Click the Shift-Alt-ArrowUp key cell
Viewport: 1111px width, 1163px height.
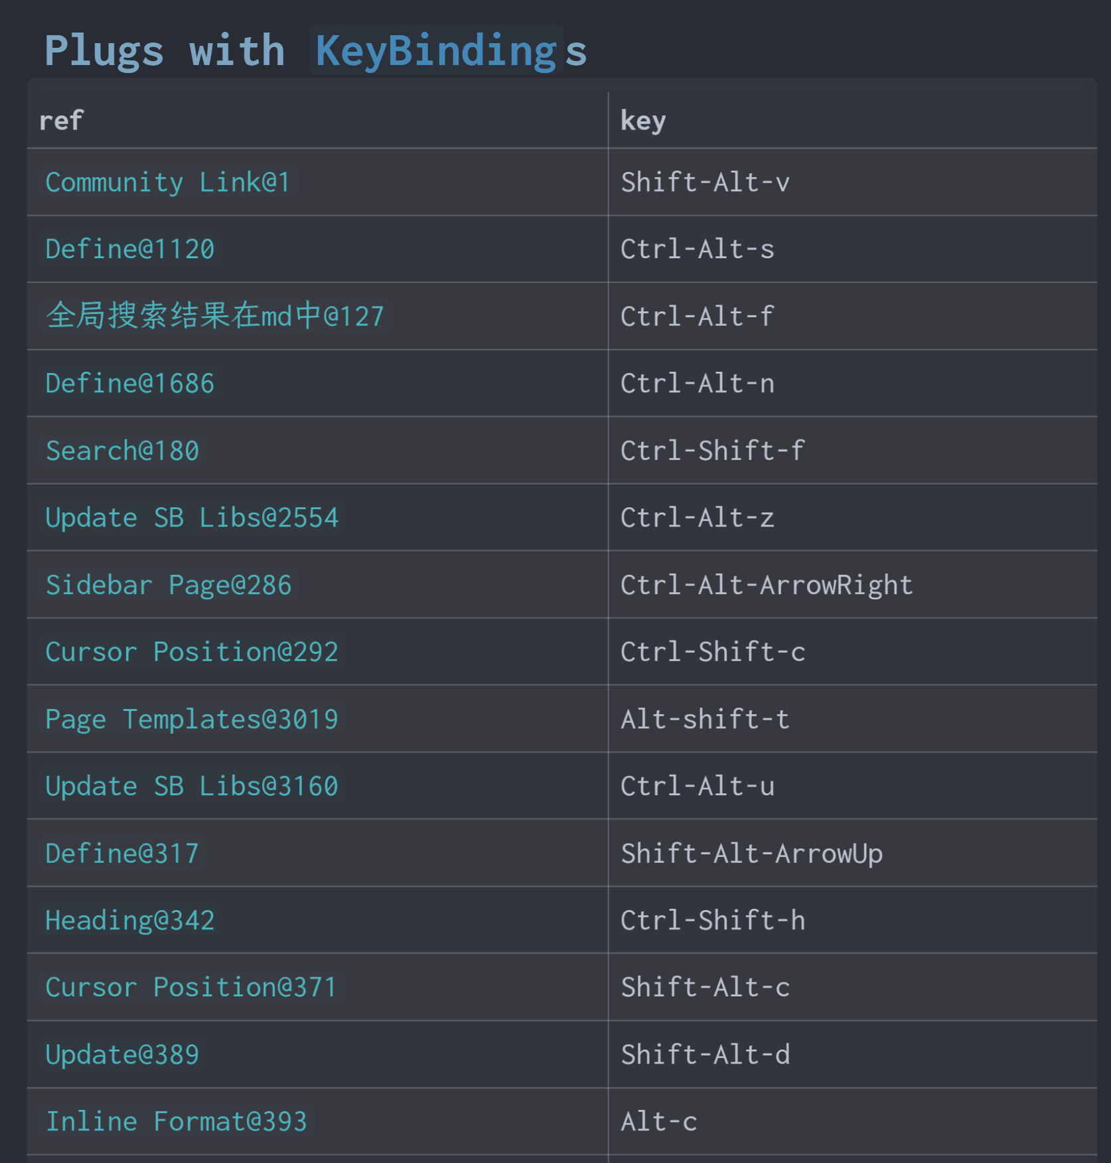(751, 854)
